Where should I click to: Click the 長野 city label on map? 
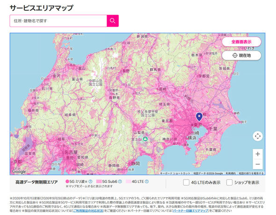[126, 71]
